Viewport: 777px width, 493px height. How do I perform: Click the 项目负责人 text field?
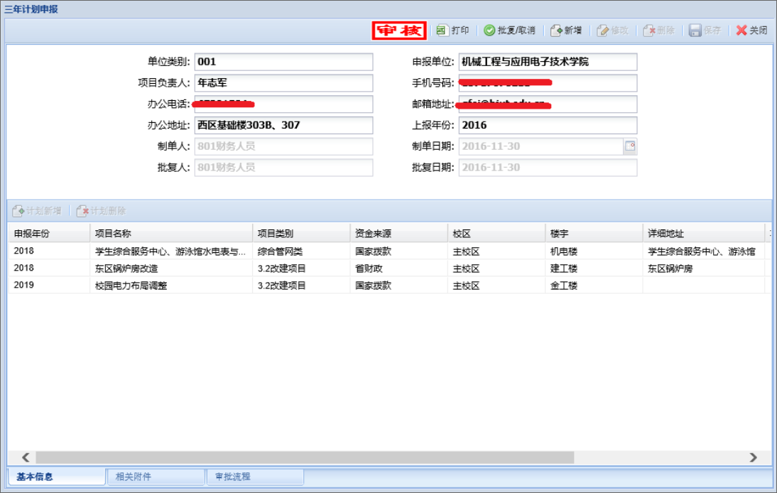pyautogui.click(x=283, y=83)
